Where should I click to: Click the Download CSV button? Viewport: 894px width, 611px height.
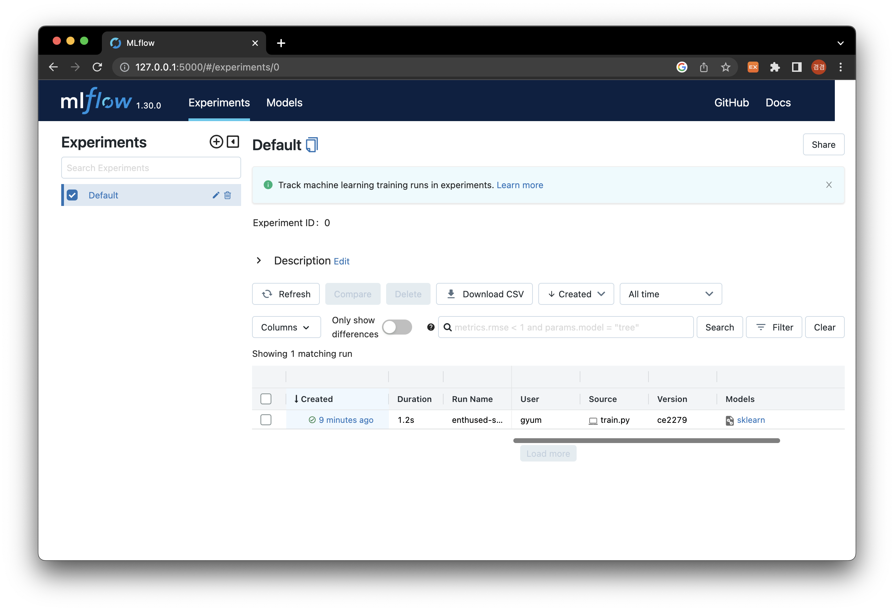coord(484,294)
